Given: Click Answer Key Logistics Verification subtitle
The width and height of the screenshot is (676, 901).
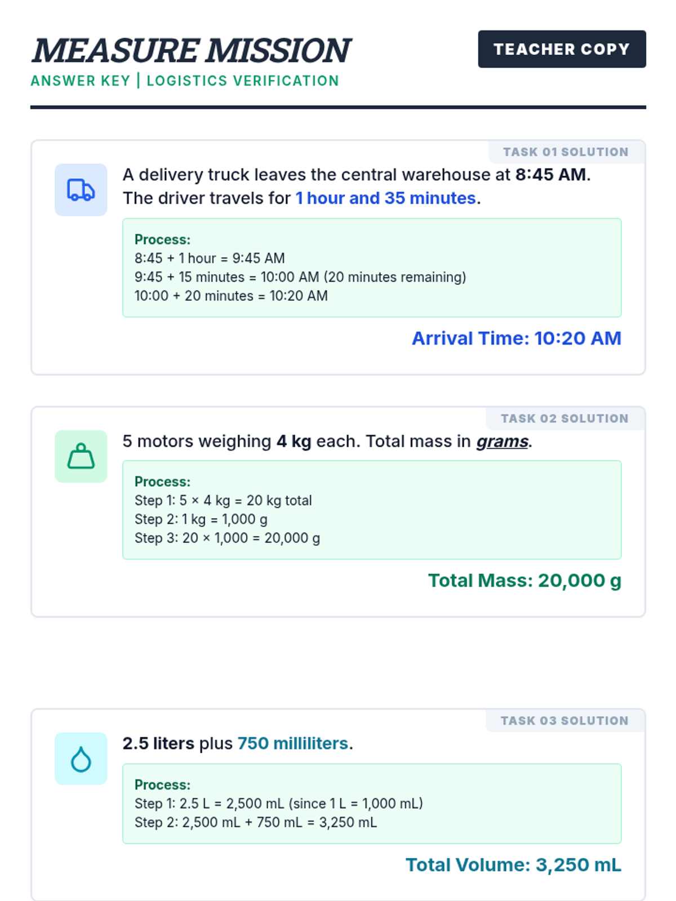Looking at the screenshot, I should (185, 81).
